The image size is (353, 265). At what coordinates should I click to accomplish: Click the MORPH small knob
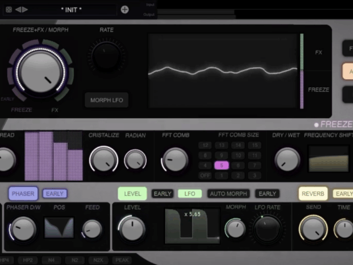pos(236,228)
